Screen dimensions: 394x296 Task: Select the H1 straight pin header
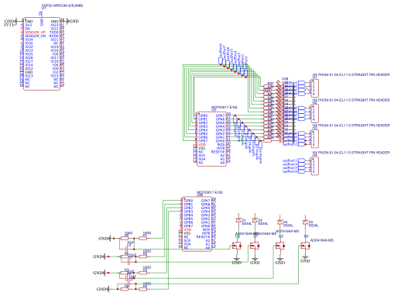pyautogui.click(x=315, y=88)
